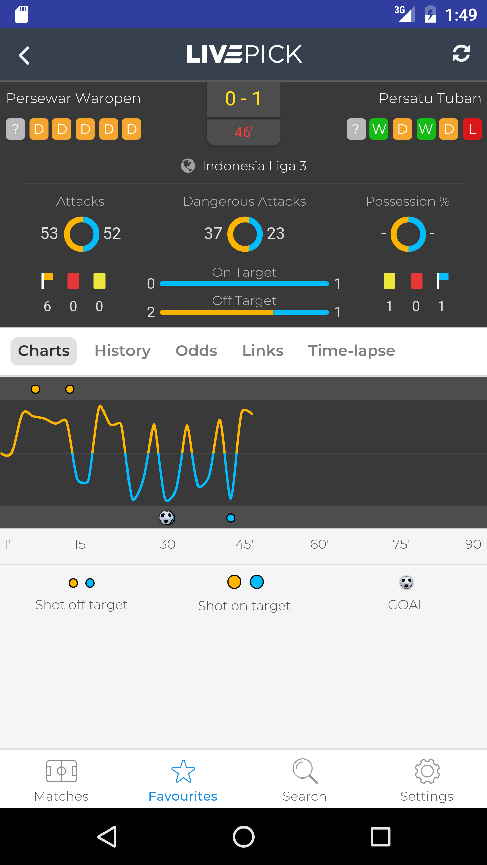
Task: Switch to the History tab
Action: tap(122, 351)
